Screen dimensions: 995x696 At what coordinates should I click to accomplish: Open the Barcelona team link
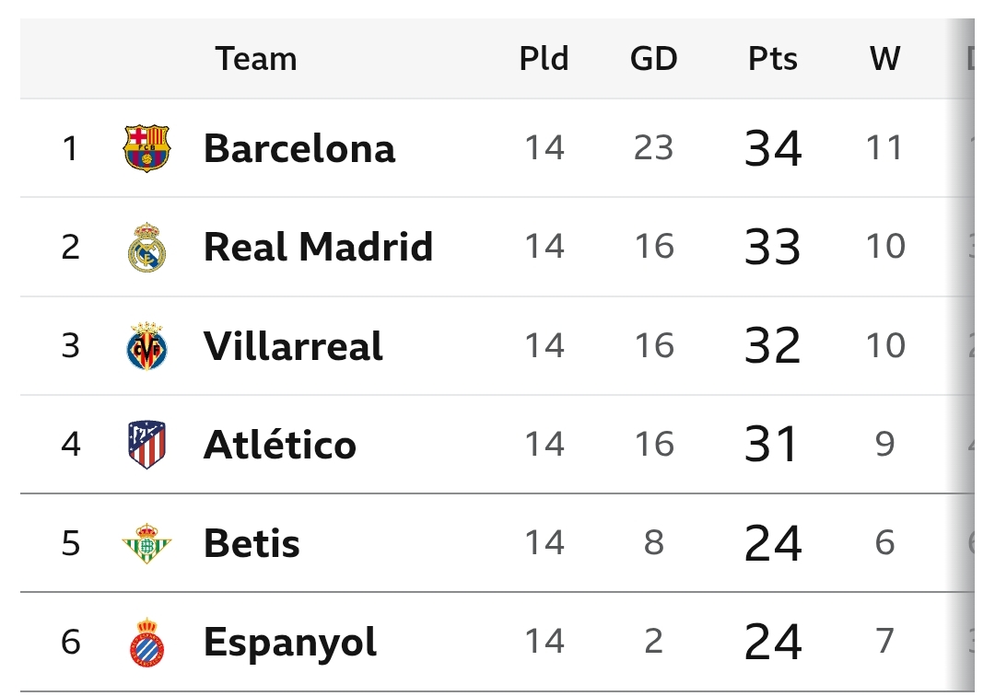(x=299, y=148)
